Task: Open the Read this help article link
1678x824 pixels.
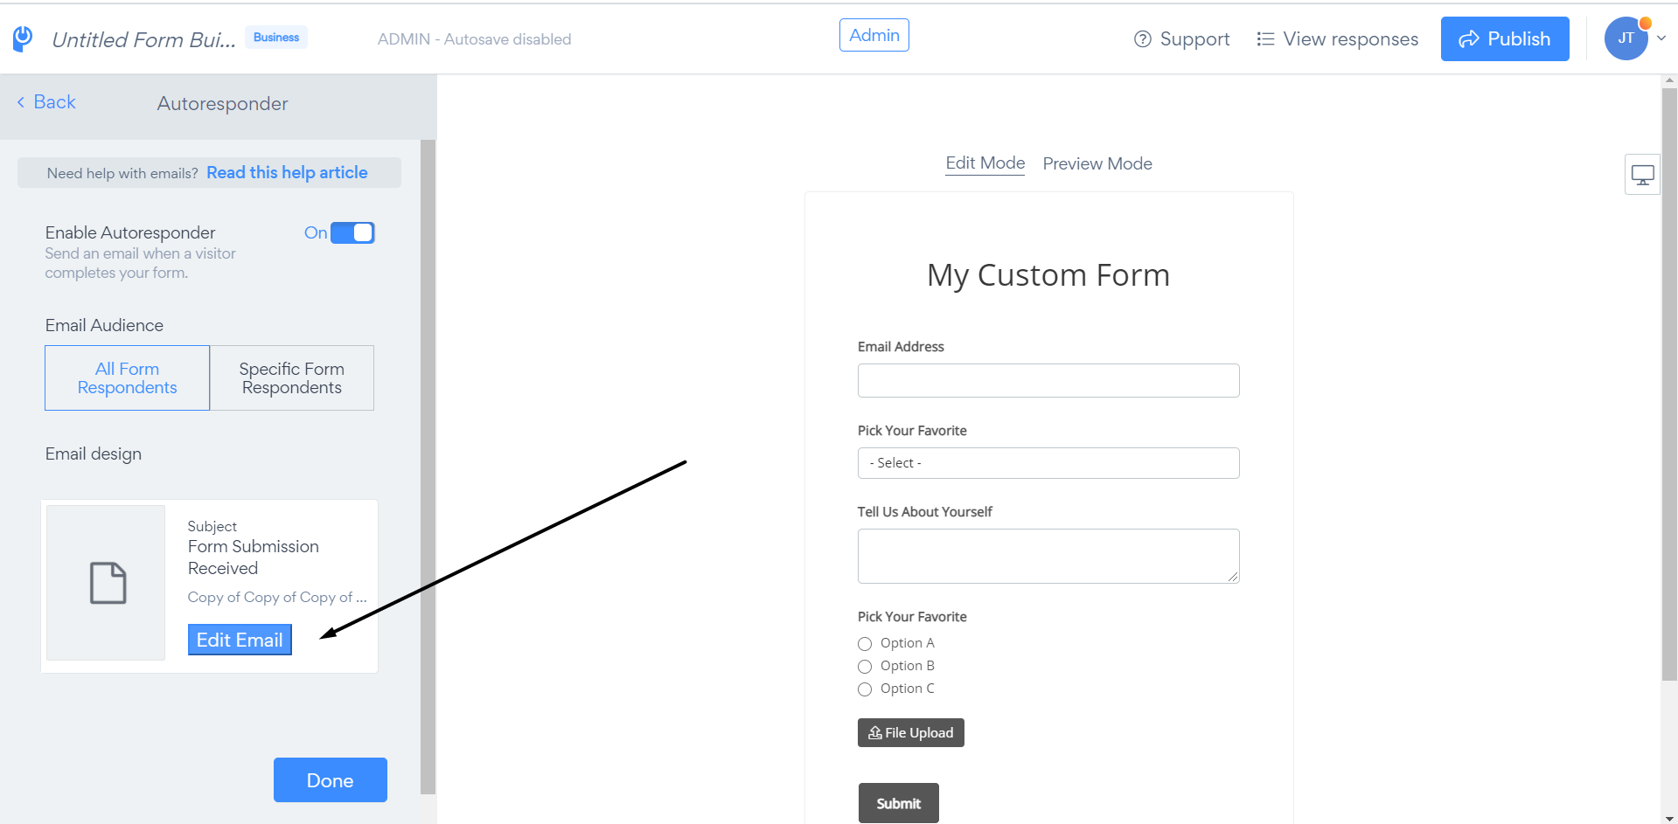Action: pyautogui.click(x=287, y=172)
